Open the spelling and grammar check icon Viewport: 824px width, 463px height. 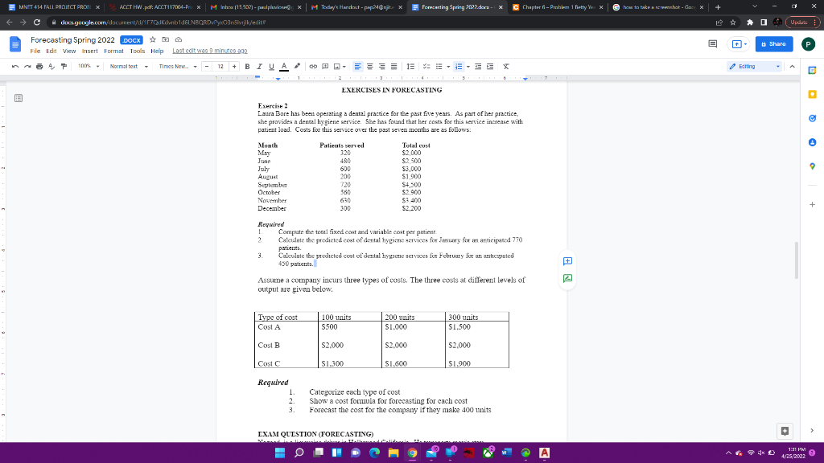(50, 65)
